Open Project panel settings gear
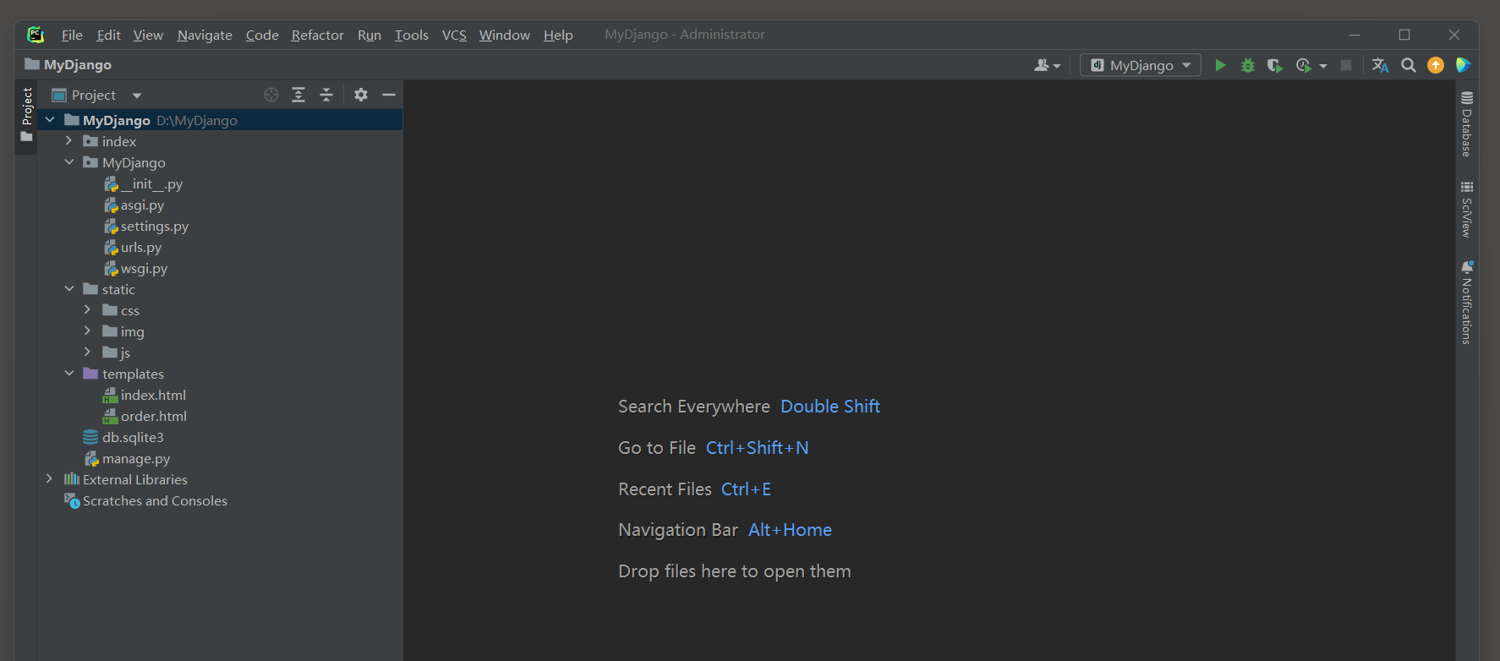1500x661 pixels. click(x=361, y=95)
